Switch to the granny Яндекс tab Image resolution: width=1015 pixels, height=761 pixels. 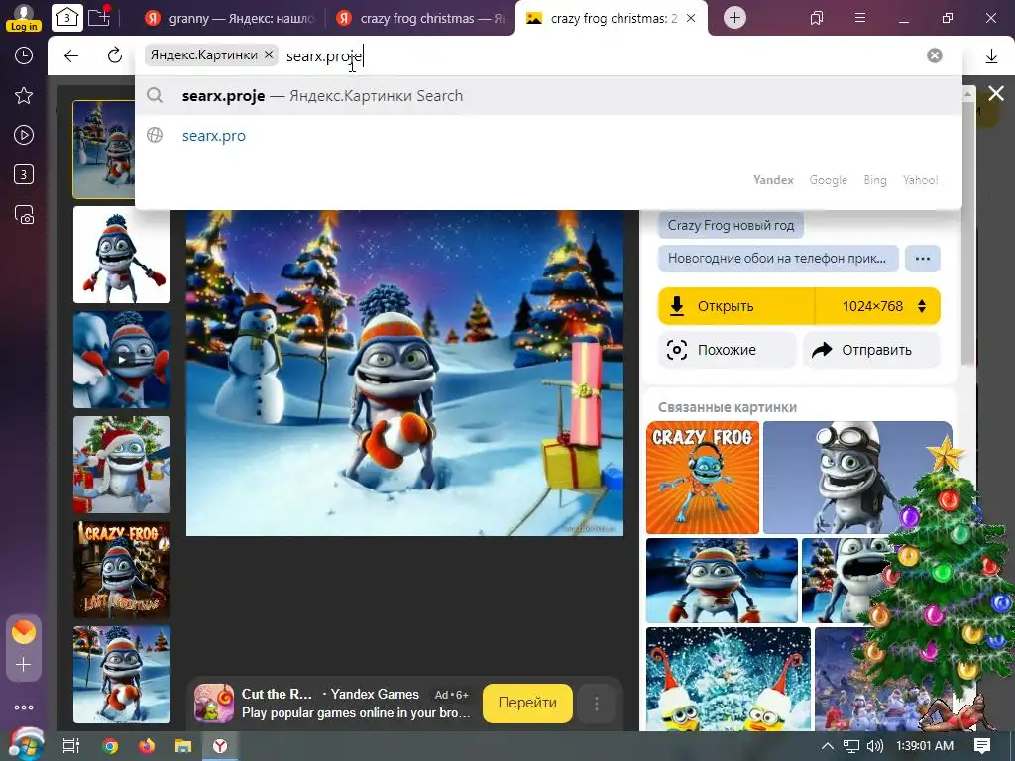(230, 18)
